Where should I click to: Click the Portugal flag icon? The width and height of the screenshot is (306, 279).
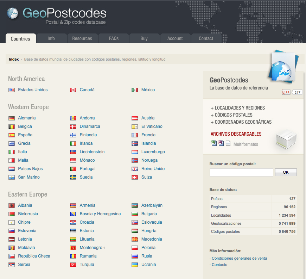pos(73,169)
